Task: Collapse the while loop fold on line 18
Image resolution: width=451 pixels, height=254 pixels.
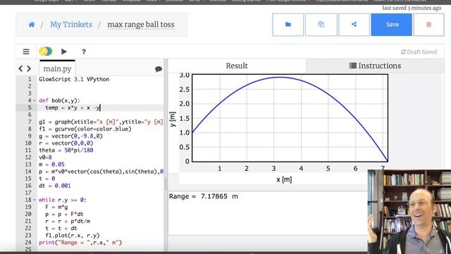Action: pyautogui.click(x=35, y=200)
